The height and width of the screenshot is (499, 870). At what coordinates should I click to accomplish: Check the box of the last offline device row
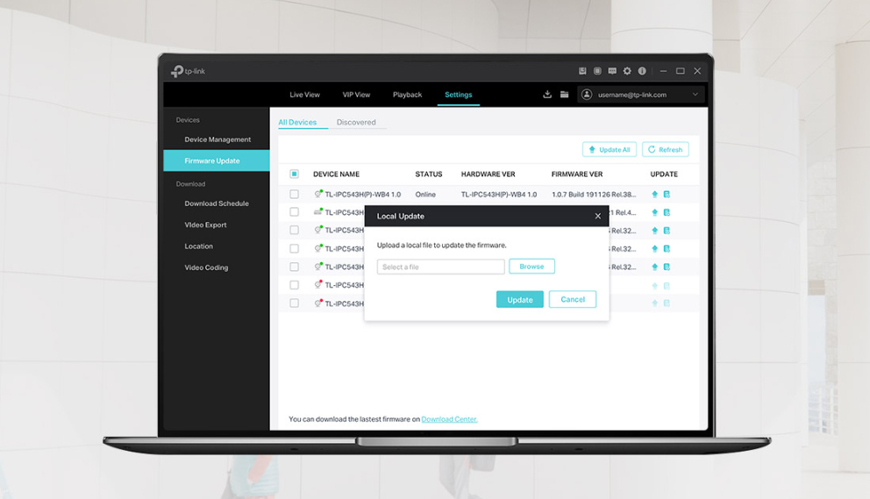tap(294, 303)
